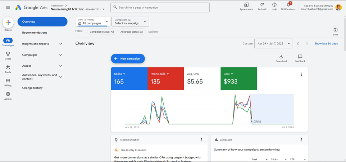Viewport: 346px width, 162px height.
Task: Open CTR column dropdown in Campaigns card
Action: click(305, 159)
